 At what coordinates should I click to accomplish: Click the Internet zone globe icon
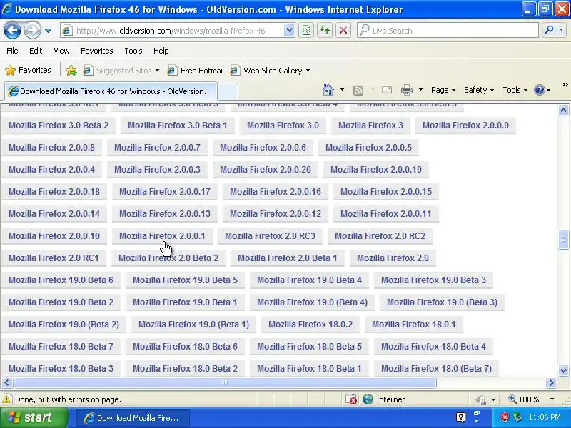[x=368, y=399]
